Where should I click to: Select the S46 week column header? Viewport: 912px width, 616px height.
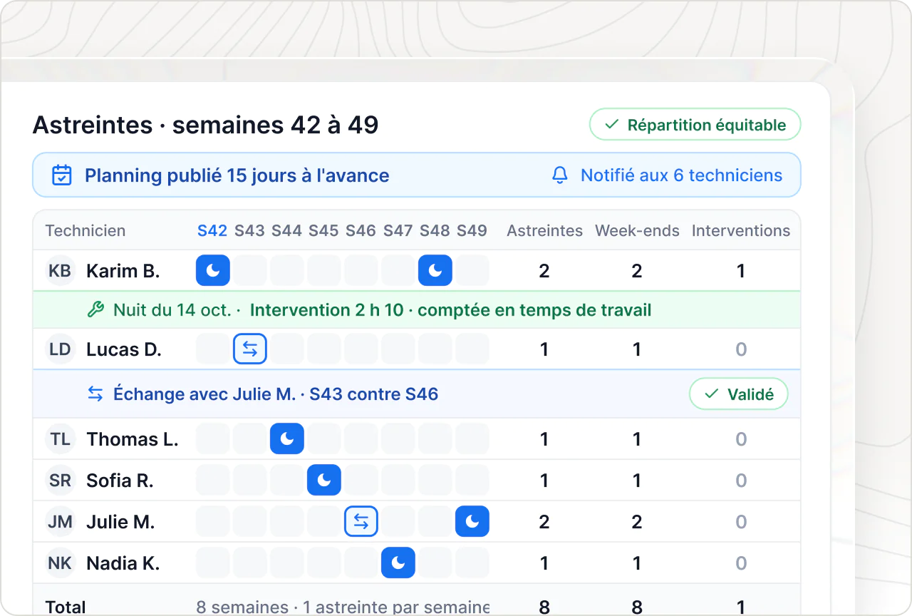point(361,231)
